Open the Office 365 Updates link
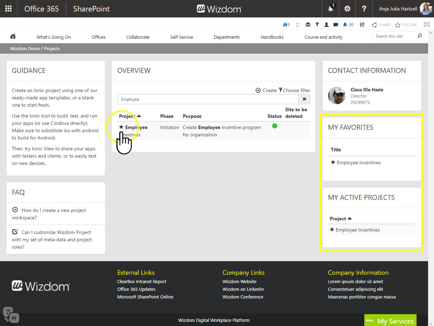Image resolution: width=434 pixels, height=326 pixels. point(136,289)
